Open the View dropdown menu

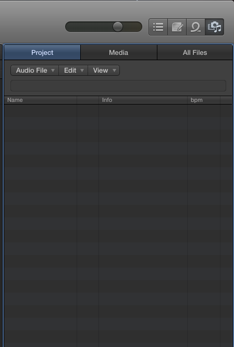point(104,71)
